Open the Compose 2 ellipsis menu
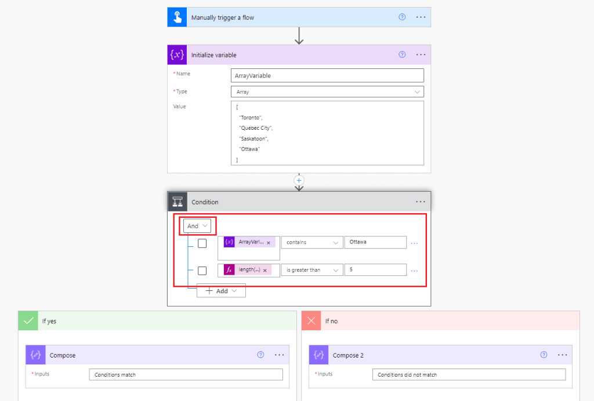The width and height of the screenshot is (594, 401). 563,355
